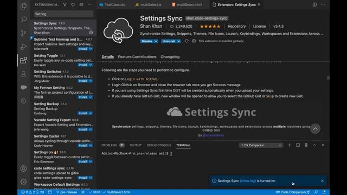Open errors and warnings status indicator

coord(33,192)
